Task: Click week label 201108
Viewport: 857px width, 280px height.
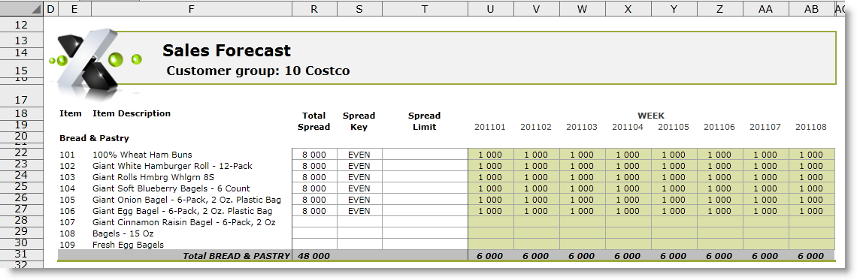Action: [x=811, y=127]
